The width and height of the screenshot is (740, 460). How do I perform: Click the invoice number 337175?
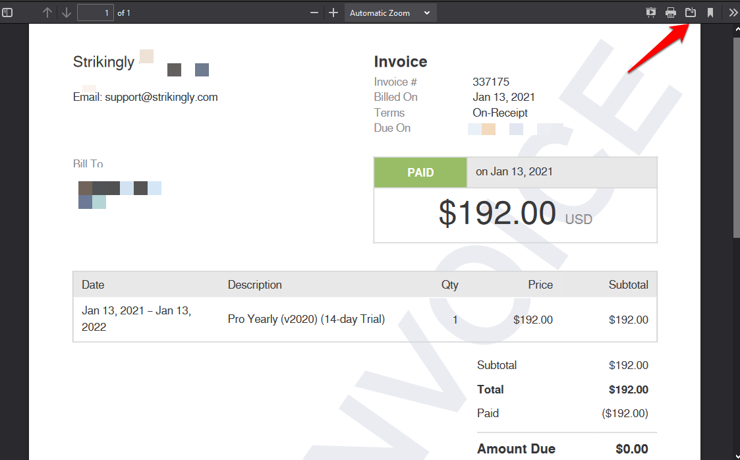tap(491, 82)
